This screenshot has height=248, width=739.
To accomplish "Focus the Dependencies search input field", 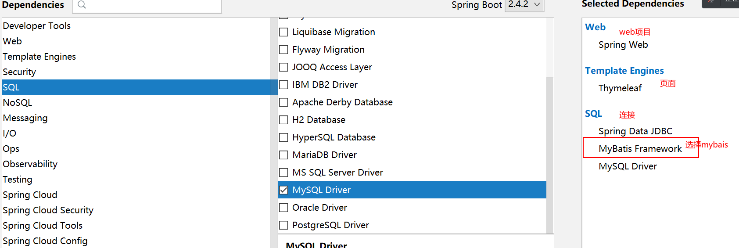I will tap(147, 6).
